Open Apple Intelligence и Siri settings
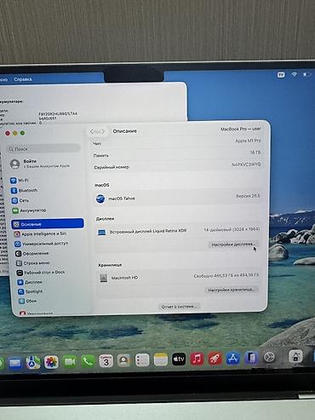This screenshot has width=315, height=420. pos(40,234)
